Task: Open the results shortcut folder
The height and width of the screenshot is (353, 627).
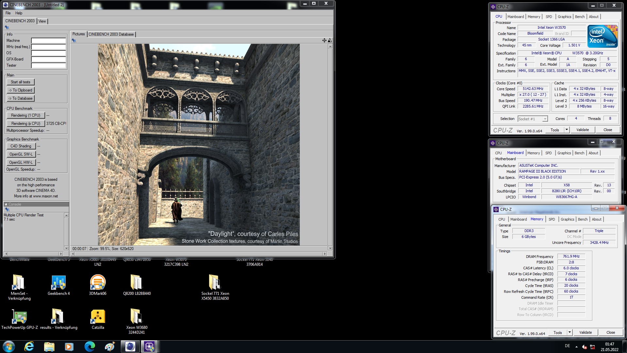Action: tap(59, 319)
